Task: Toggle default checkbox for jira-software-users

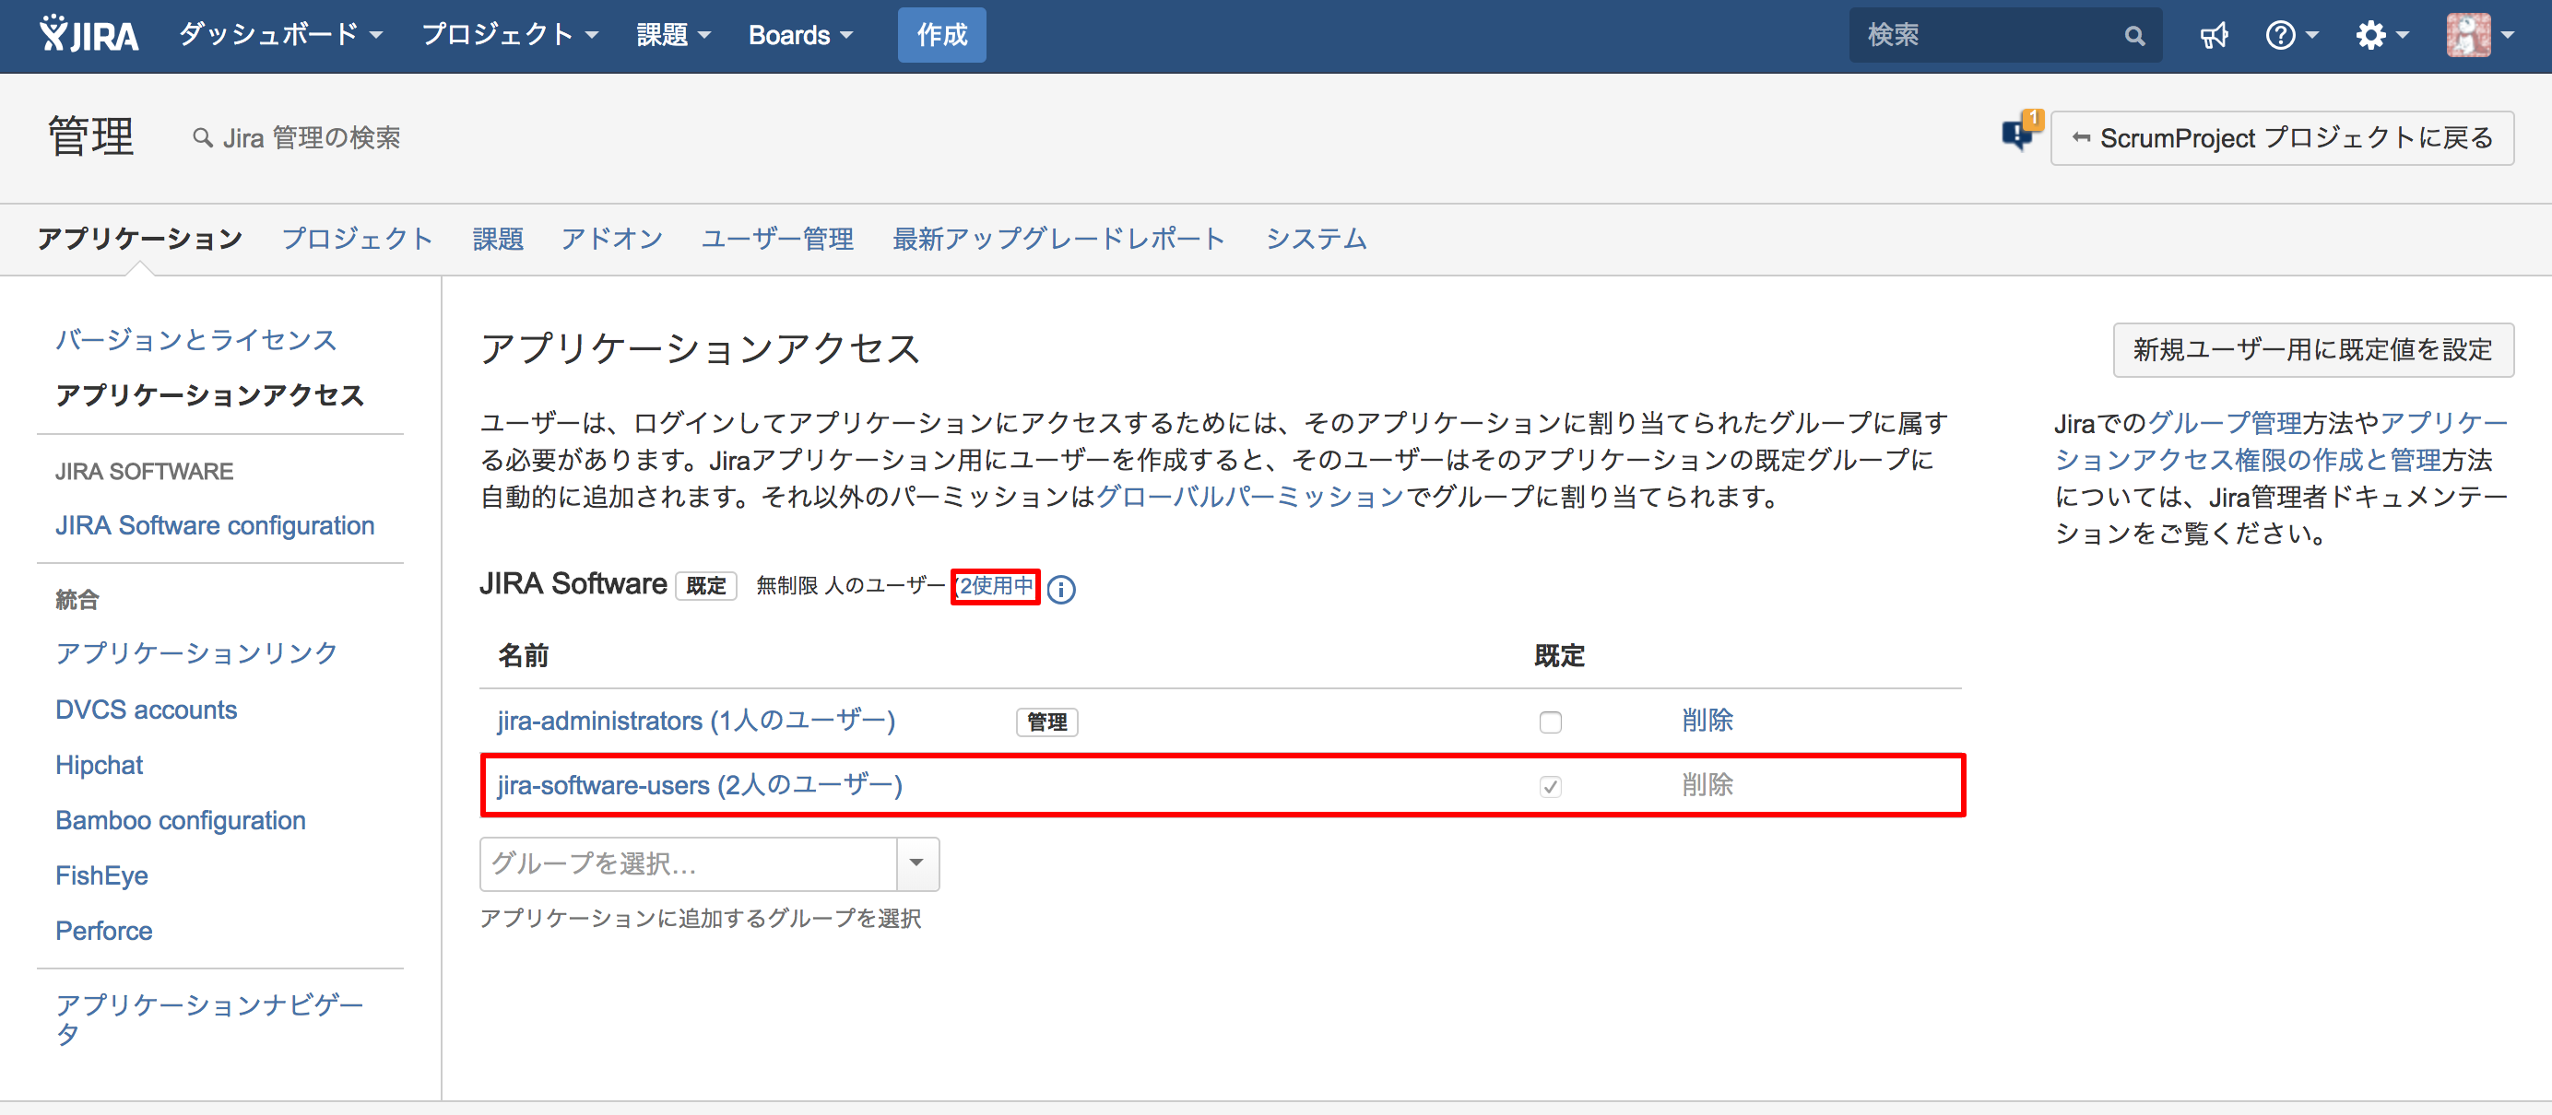Action: (1551, 786)
